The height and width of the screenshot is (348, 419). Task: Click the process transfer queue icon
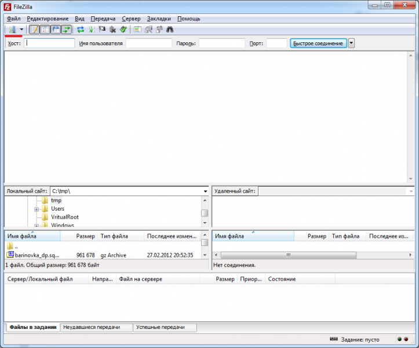tap(92, 30)
